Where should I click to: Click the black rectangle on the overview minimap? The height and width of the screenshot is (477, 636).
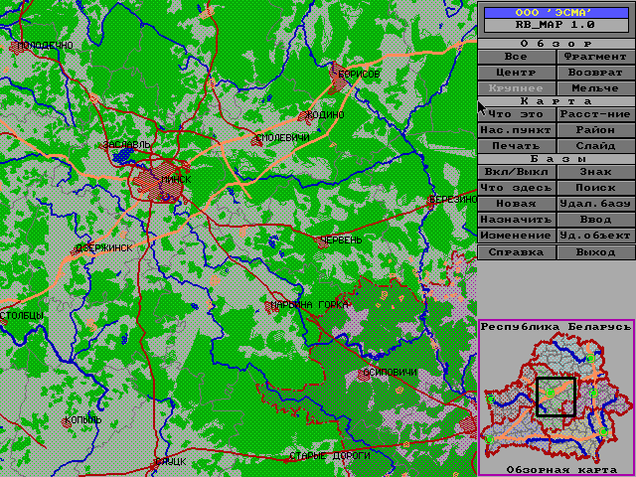(556, 397)
